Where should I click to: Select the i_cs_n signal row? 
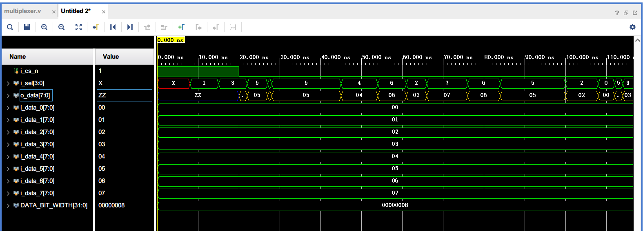[x=29, y=71]
